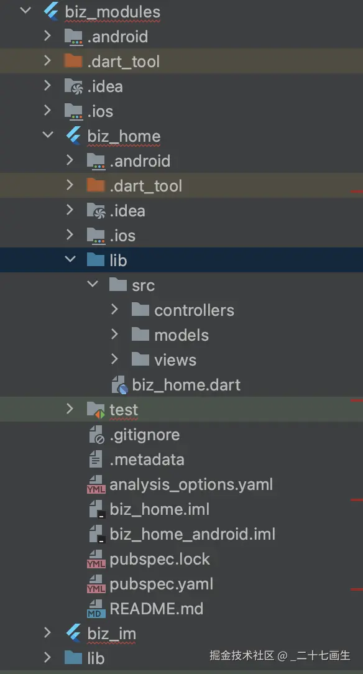Click the Flutter icon beside biz_modules

(52, 11)
